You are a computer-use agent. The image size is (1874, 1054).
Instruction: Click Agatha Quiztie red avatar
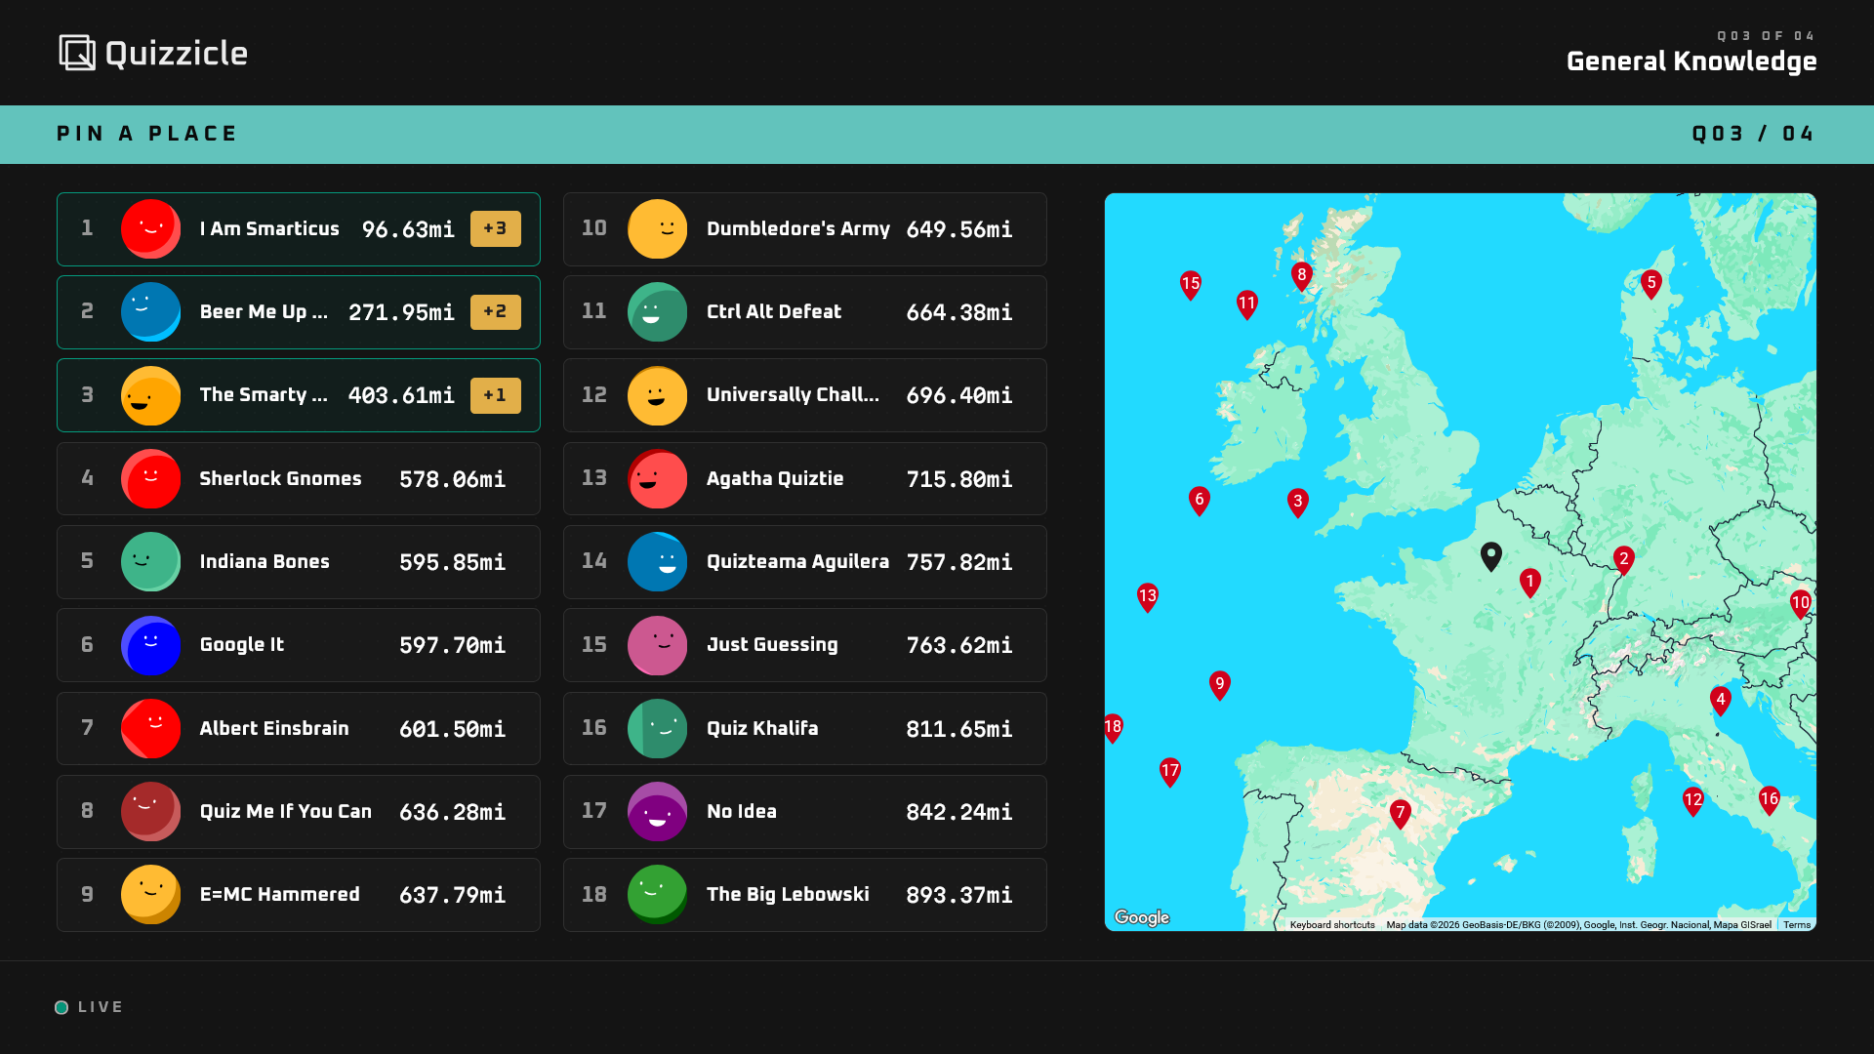pos(658,479)
